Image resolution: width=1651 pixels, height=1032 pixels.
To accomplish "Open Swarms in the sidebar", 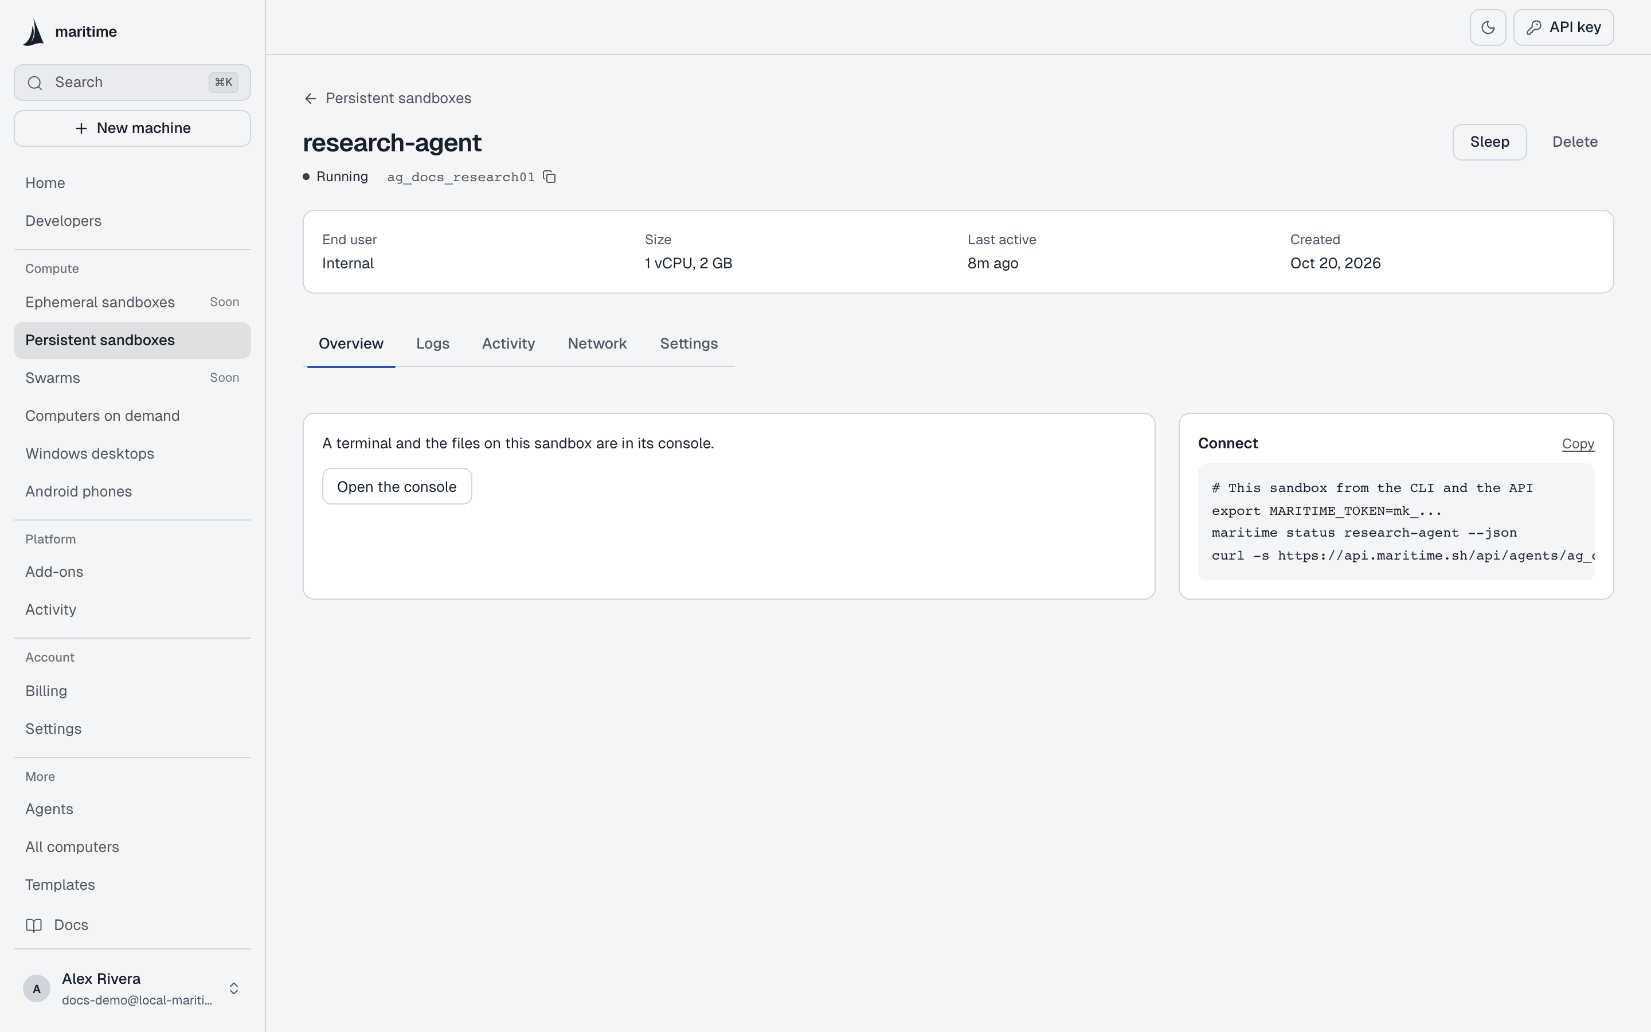I will [132, 378].
